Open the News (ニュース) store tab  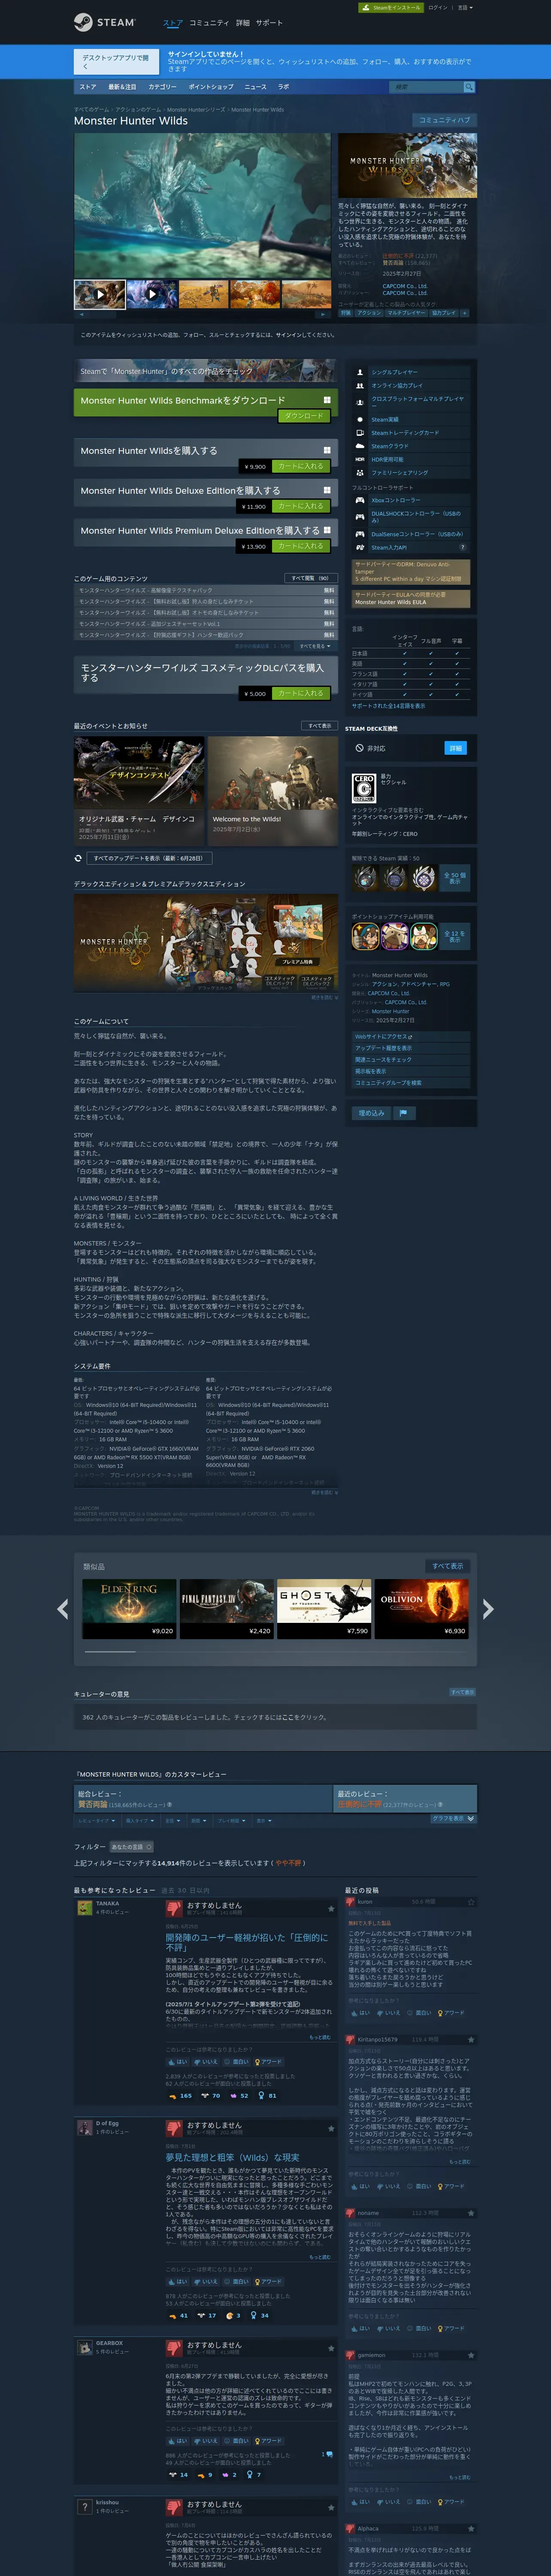[x=256, y=87]
